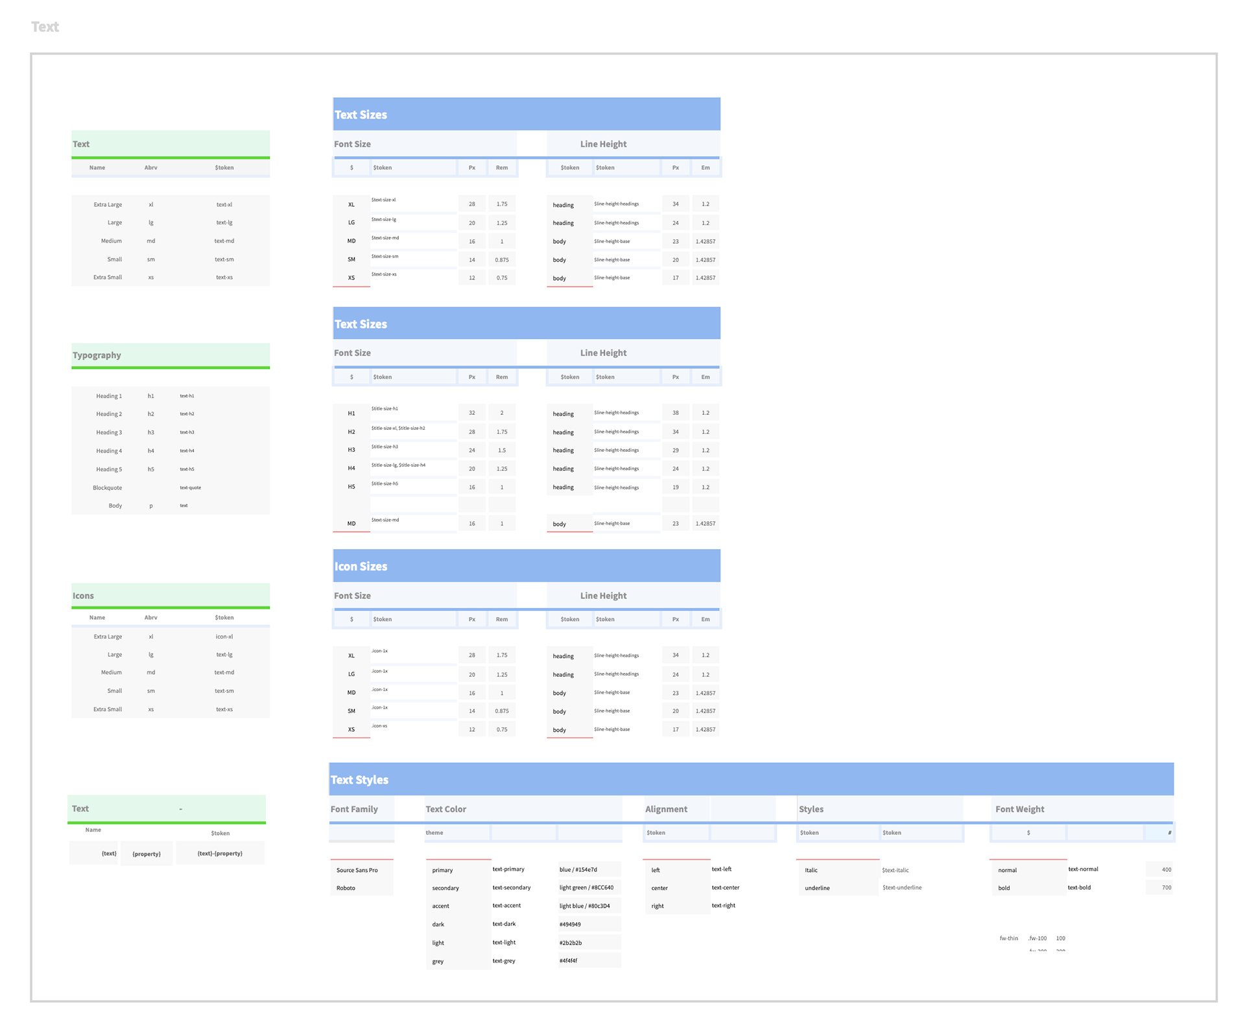Select the #494949 dark color value
The height and width of the screenshot is (1021, 1245).
[x=570, y=924]
